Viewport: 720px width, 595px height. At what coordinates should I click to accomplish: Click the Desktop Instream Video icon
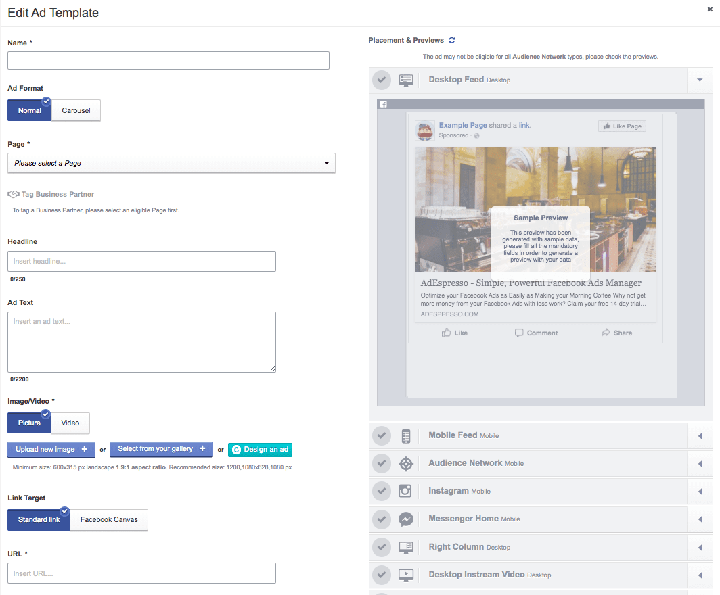[x=405, y=574]
